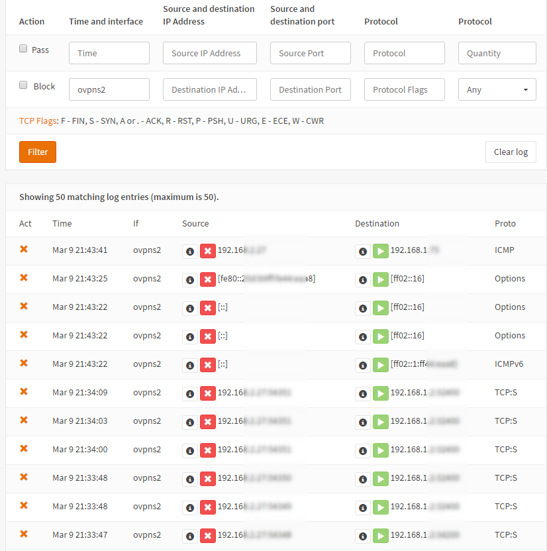
Task: Click the red block icon in the ICMPv6 row
Action: [x=208, y=365]
